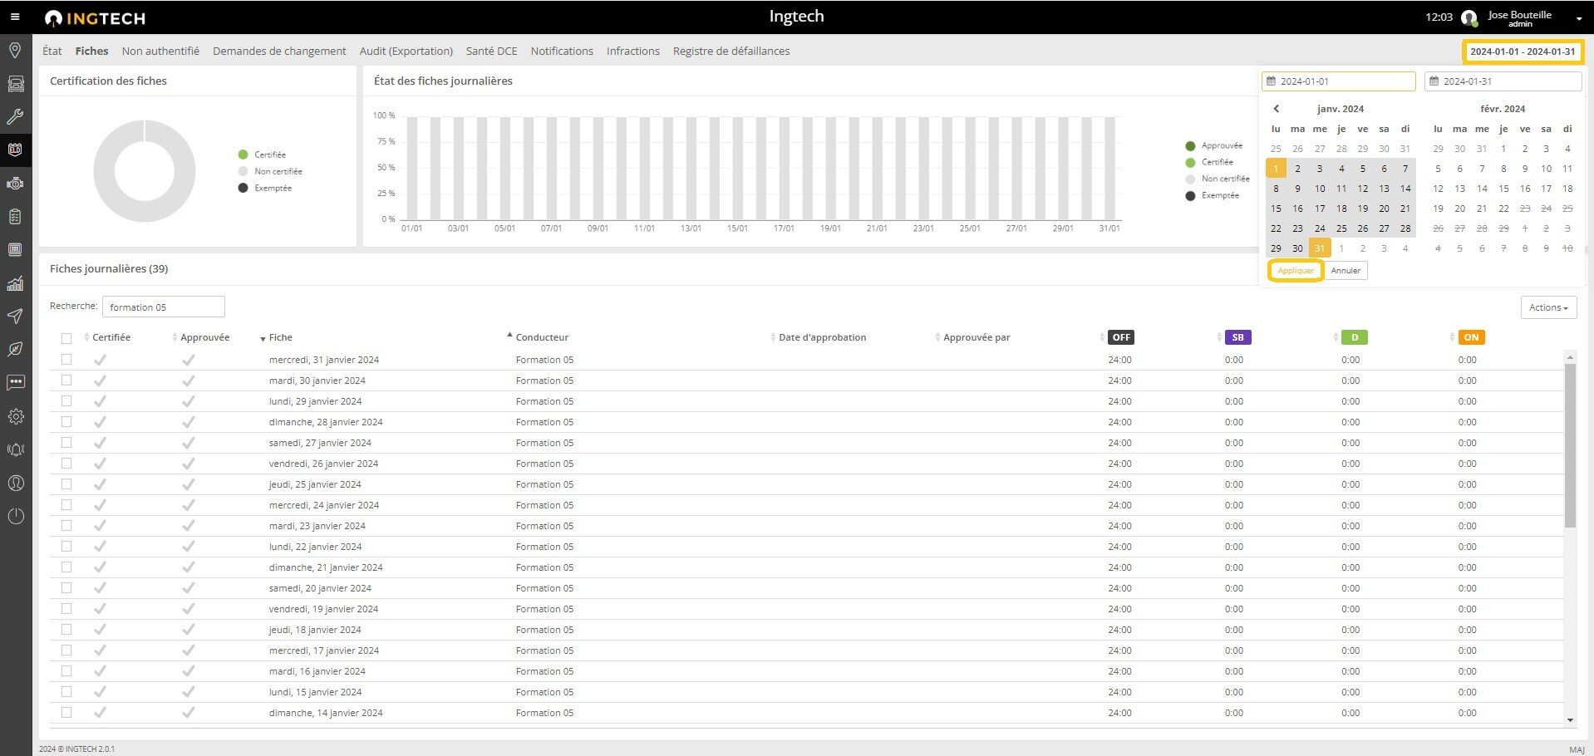This screenshot has height=756, width=1594.
Task: Check the row for mercredi, 31 janvier 2024
Action: [x=66, y=359]
